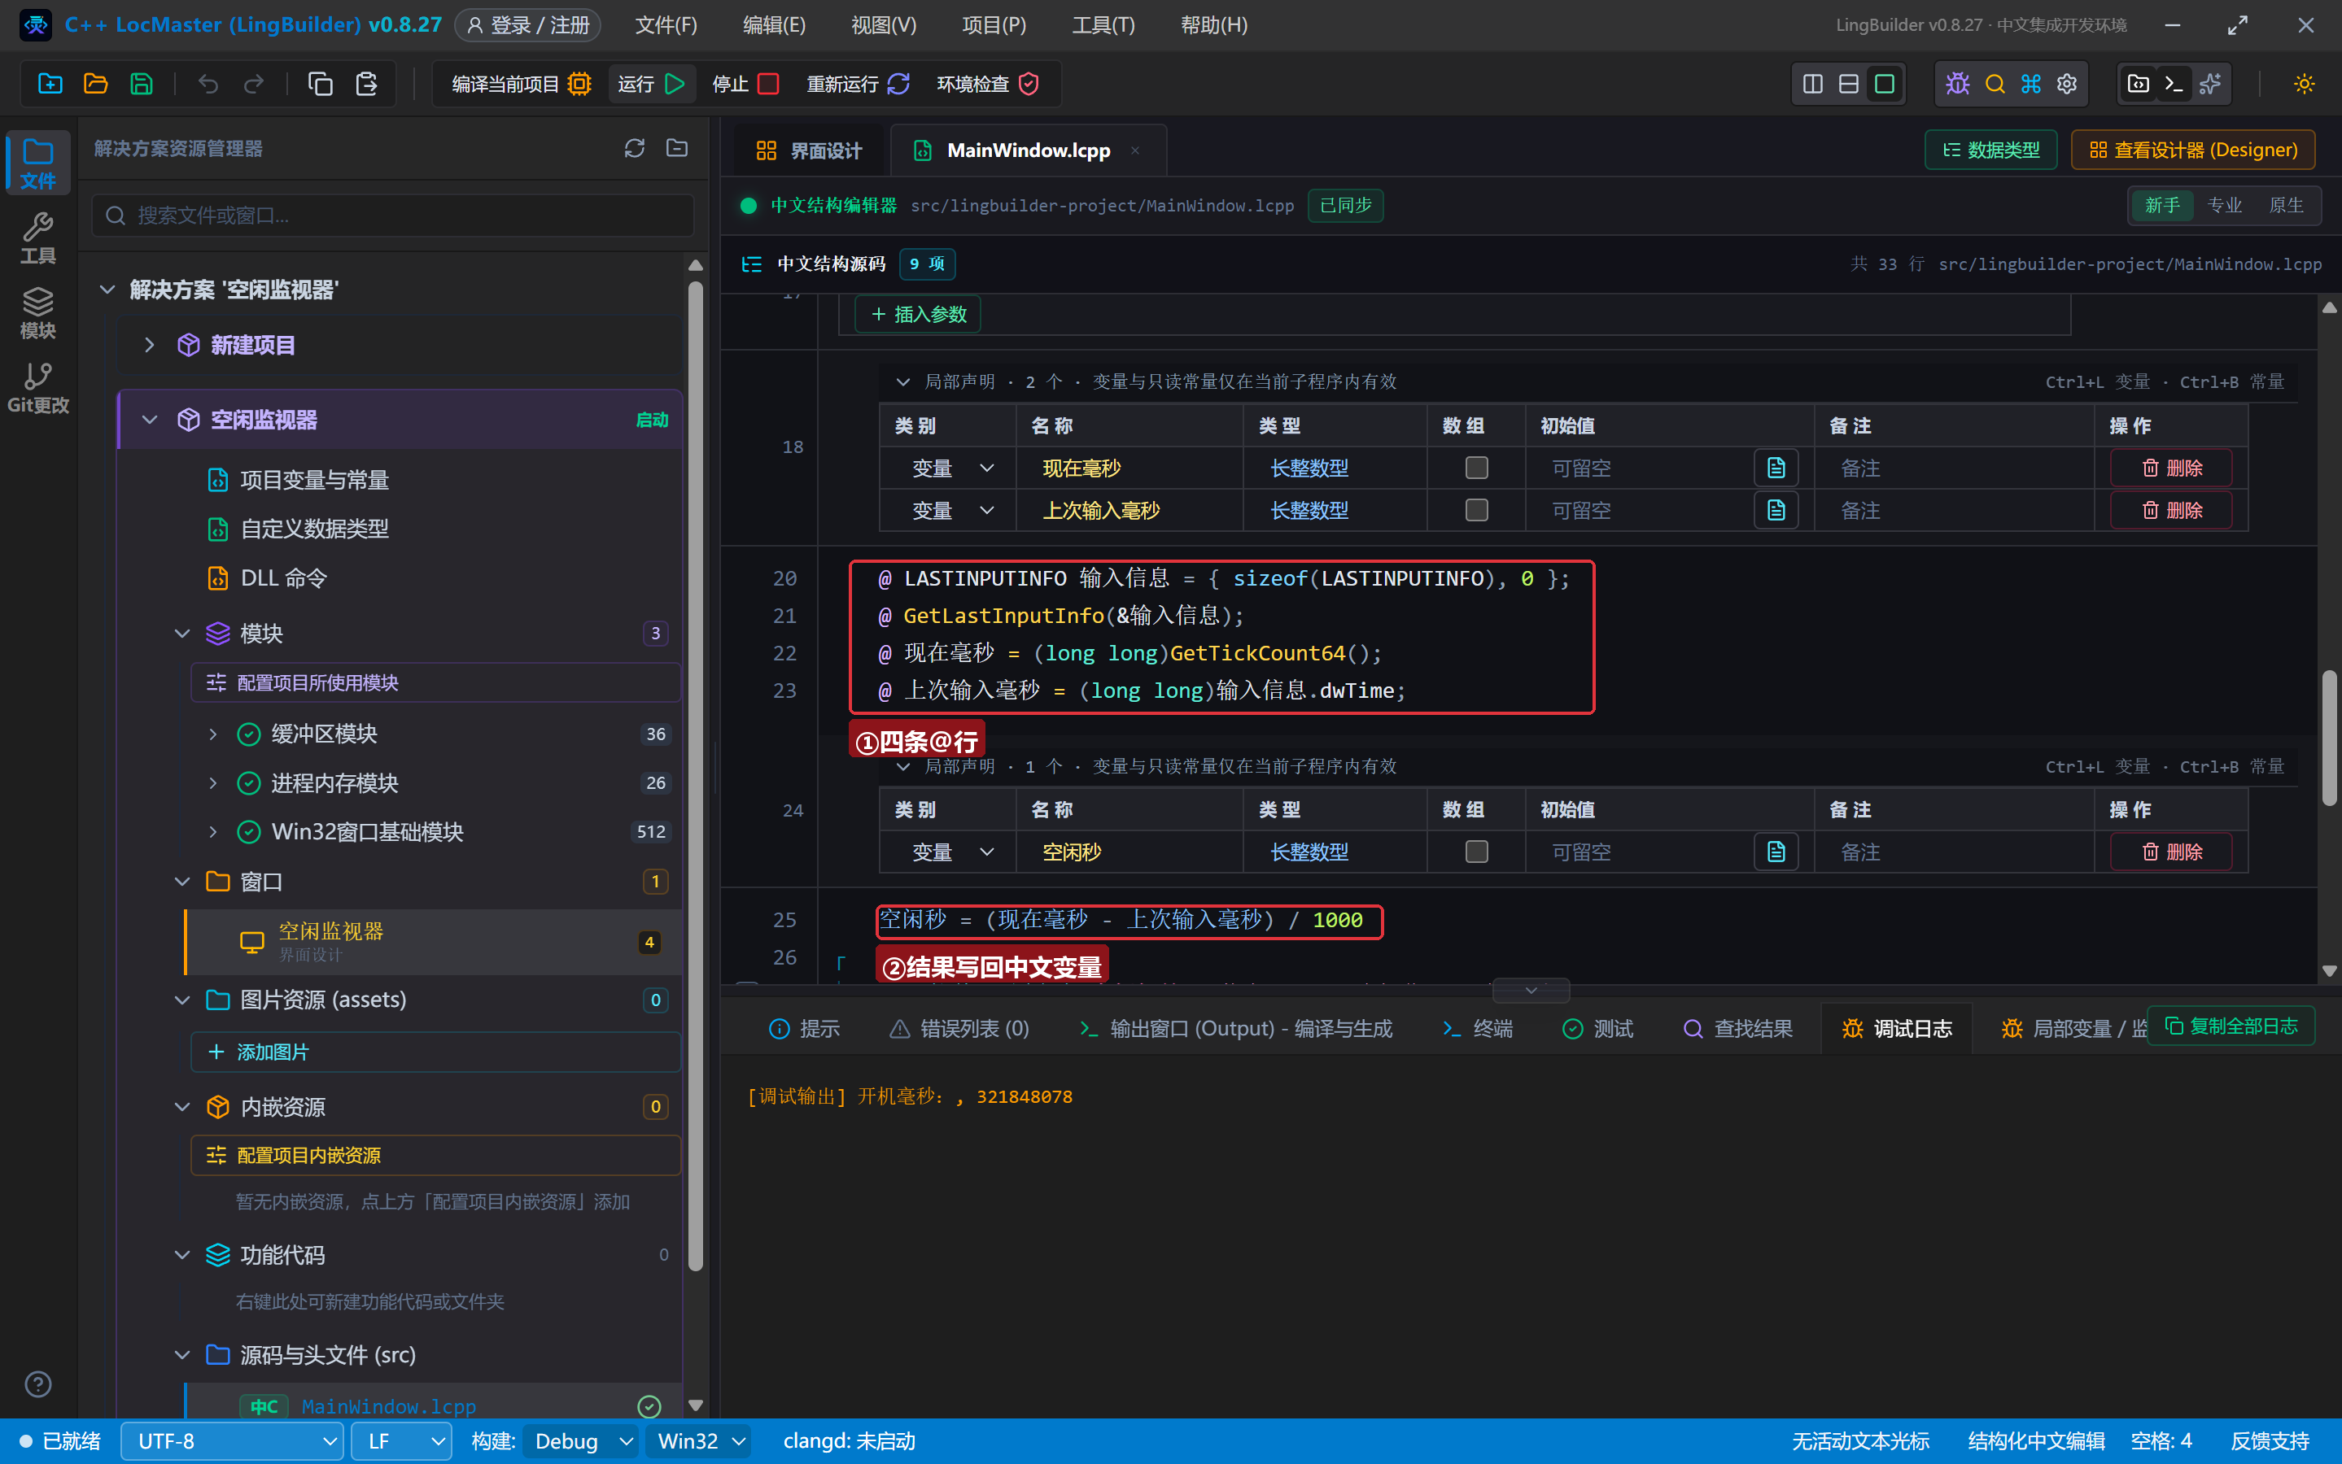The image size is (2342, 1464).
Task: Open the UTF-8 encoding dropdown
Action: [233, 1442]
